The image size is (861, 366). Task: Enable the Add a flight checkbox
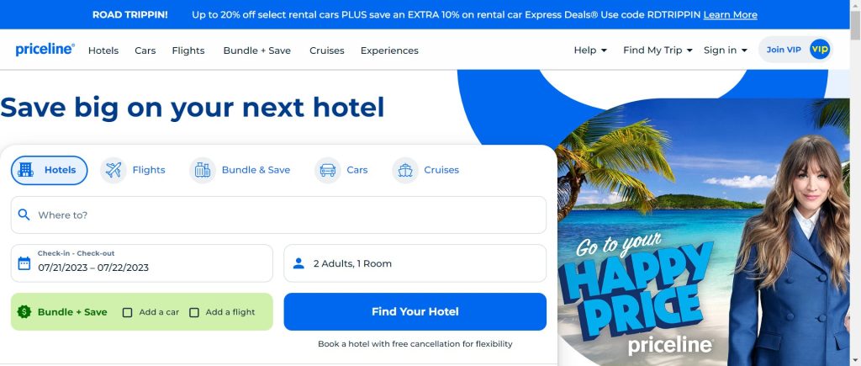pos(194,312)
